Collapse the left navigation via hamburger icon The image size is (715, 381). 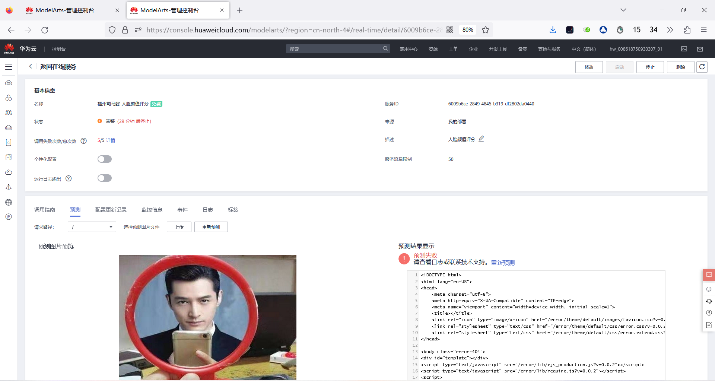9,67
